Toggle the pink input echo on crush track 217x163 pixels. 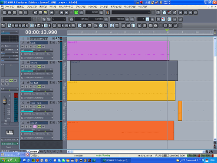coord(35,126)
